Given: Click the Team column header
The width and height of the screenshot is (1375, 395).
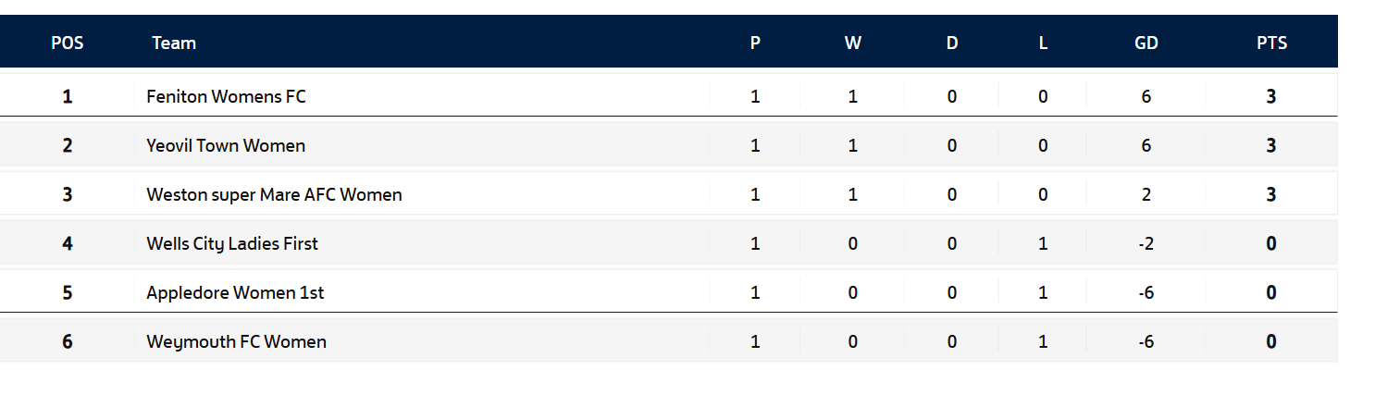Looking at the screenshot, I should coord(174,43).
